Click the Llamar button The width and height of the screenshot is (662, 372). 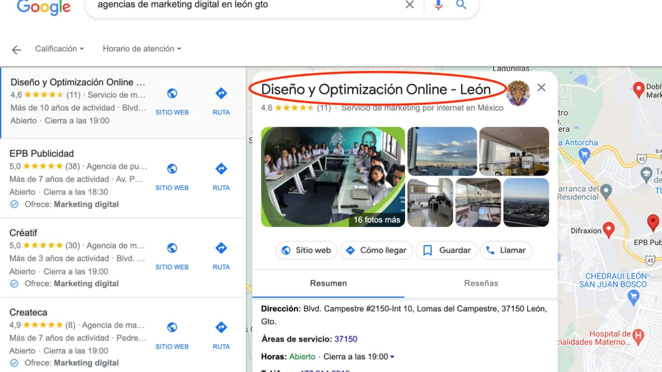tap(506, 250)
